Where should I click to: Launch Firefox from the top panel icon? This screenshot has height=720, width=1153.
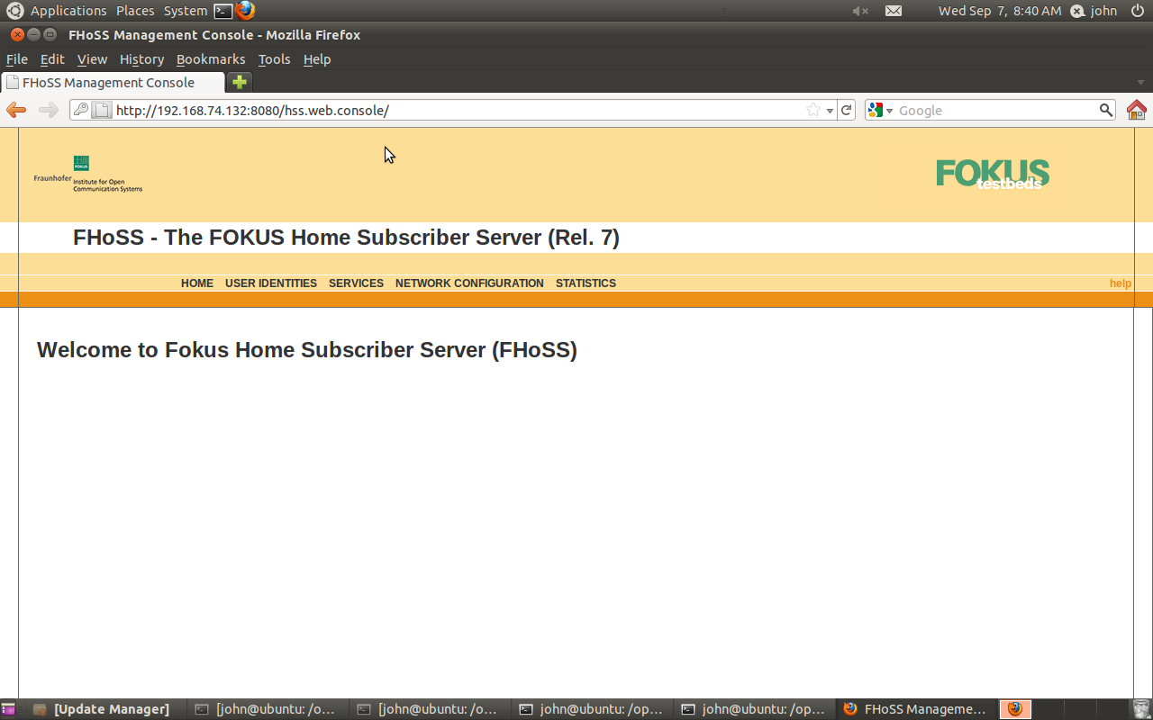click(245, 11)
